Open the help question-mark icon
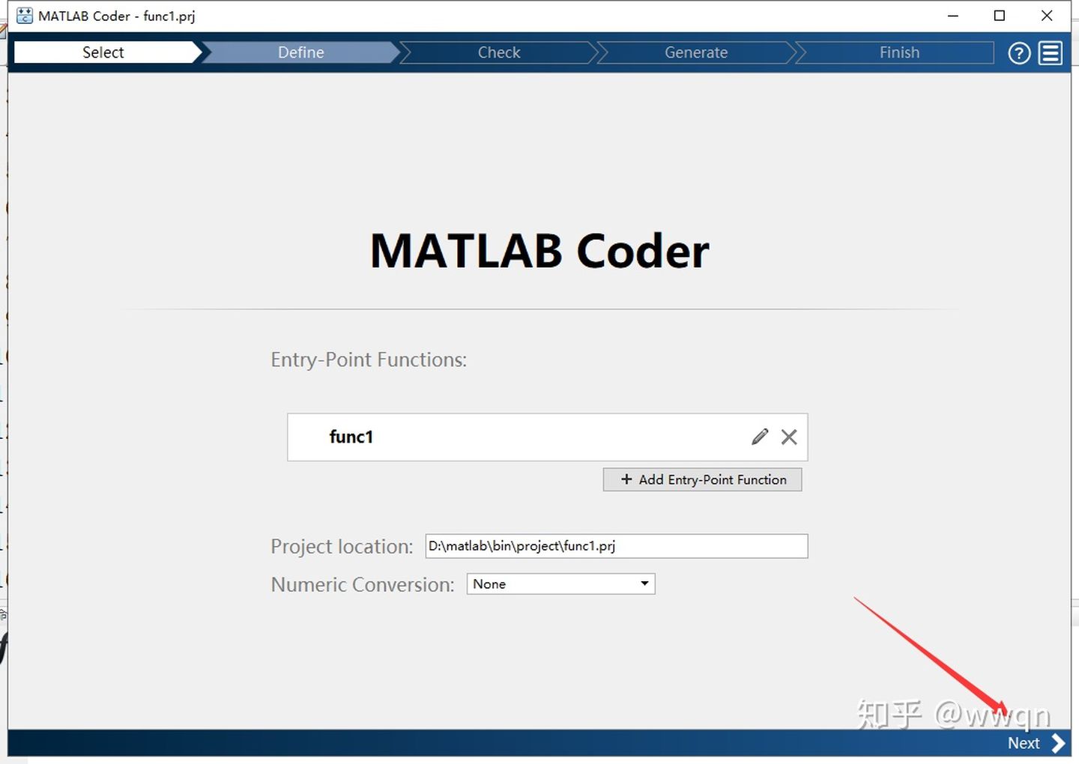 tap(1019, 52)
